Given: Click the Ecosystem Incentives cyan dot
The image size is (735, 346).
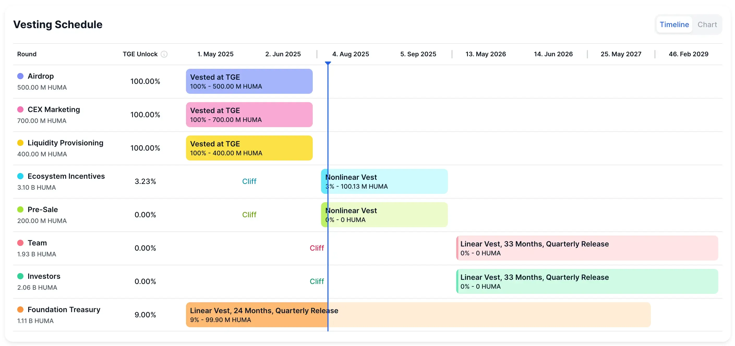Looking at the screenshot, I should pyautogui.click(x=20, y=176).
